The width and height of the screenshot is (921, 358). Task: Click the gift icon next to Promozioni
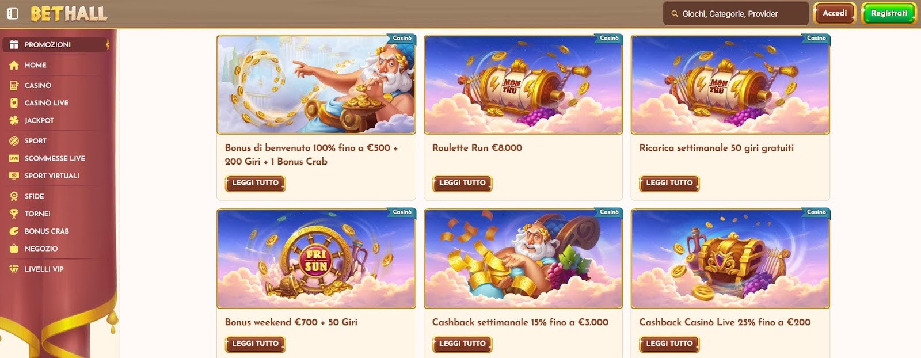pos(14,44)
